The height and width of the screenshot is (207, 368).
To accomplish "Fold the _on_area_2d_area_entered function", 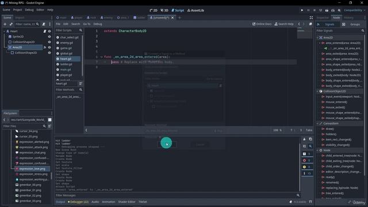I will (101, 57).
